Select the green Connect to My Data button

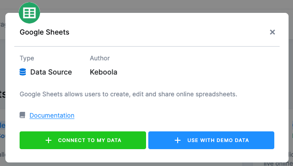(83, 140)
